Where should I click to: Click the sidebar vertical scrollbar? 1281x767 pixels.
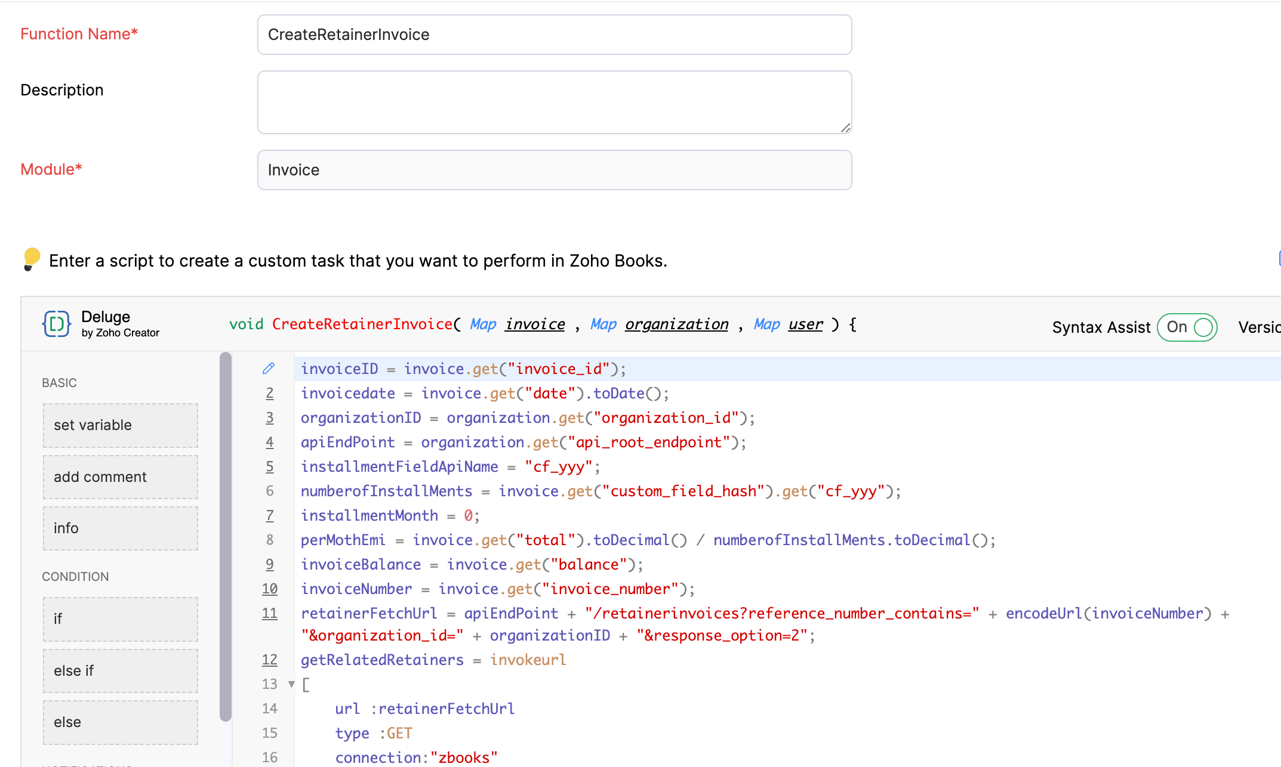[x=225, y=537]
